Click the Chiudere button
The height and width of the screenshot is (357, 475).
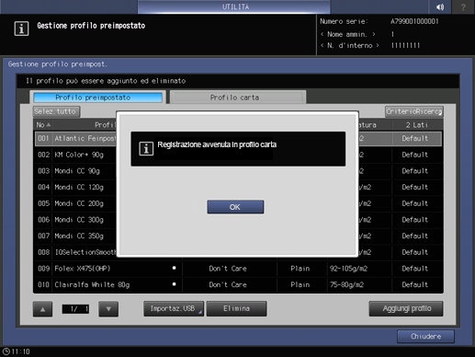(x=425, y=337)
